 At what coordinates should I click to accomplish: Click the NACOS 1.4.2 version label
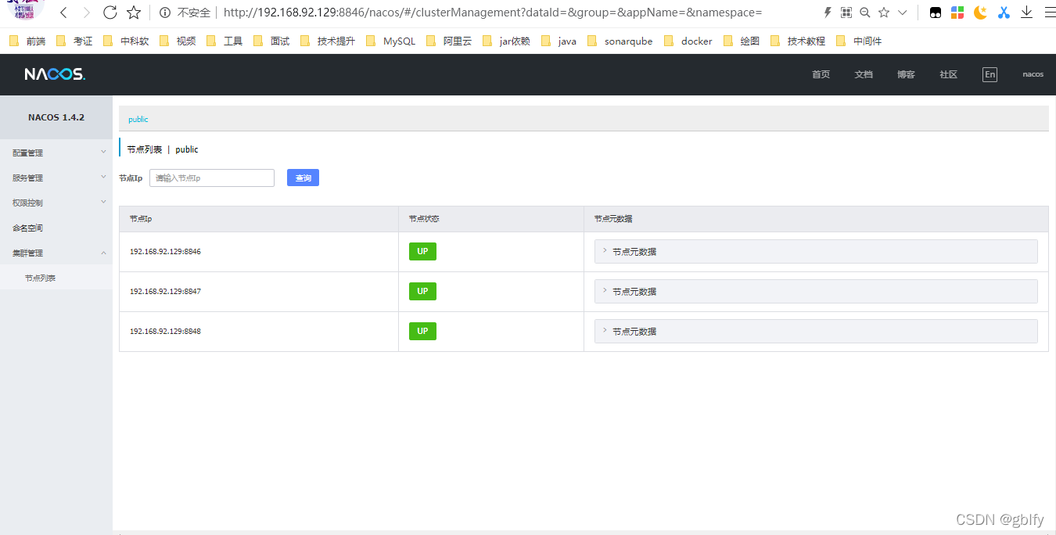coord(56,117)
